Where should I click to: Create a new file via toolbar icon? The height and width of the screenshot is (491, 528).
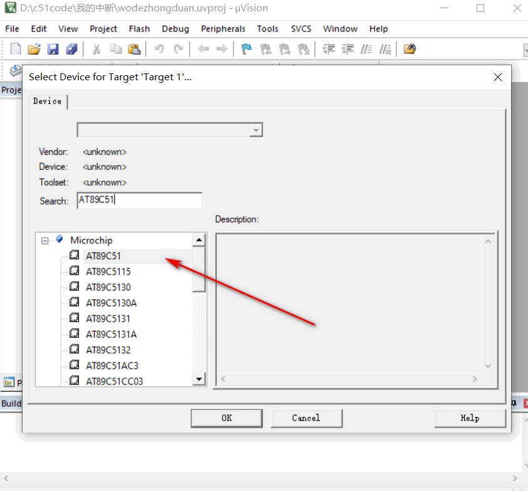(x=16, y=50)
